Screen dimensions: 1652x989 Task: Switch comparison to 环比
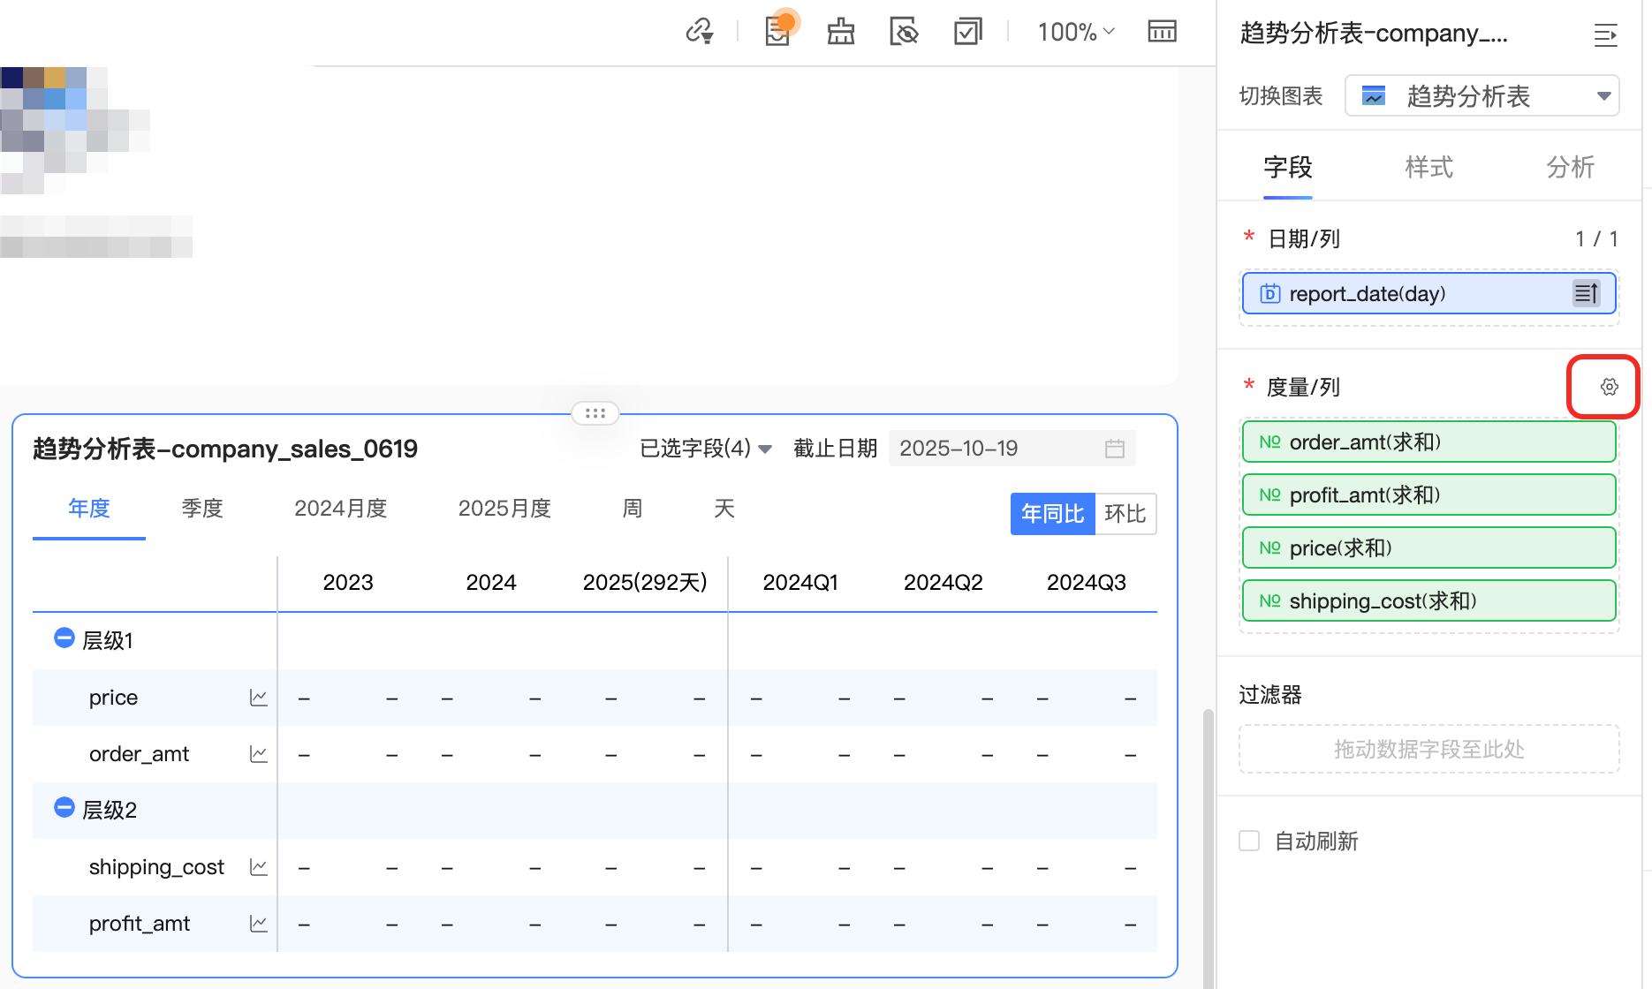(1125, 514)
